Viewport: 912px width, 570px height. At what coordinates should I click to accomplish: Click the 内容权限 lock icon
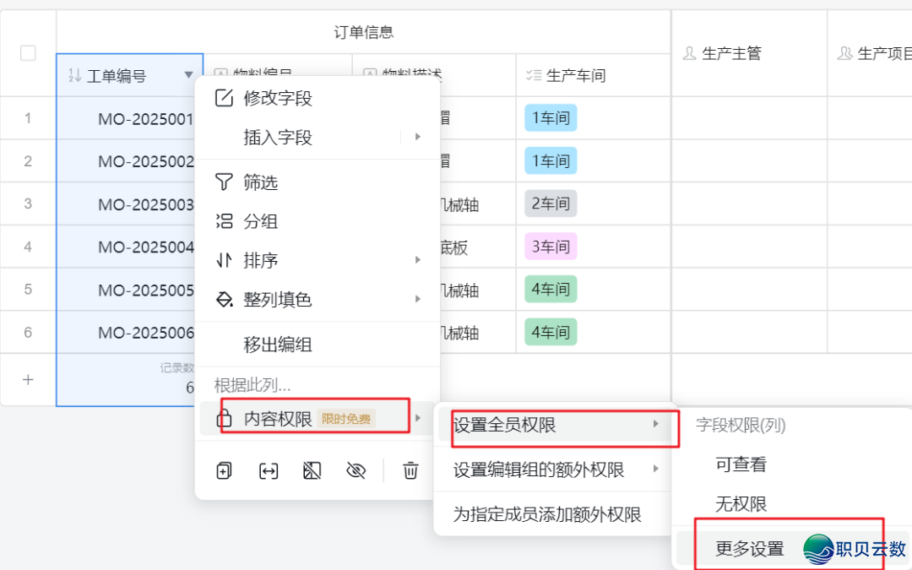coord(225,418)
